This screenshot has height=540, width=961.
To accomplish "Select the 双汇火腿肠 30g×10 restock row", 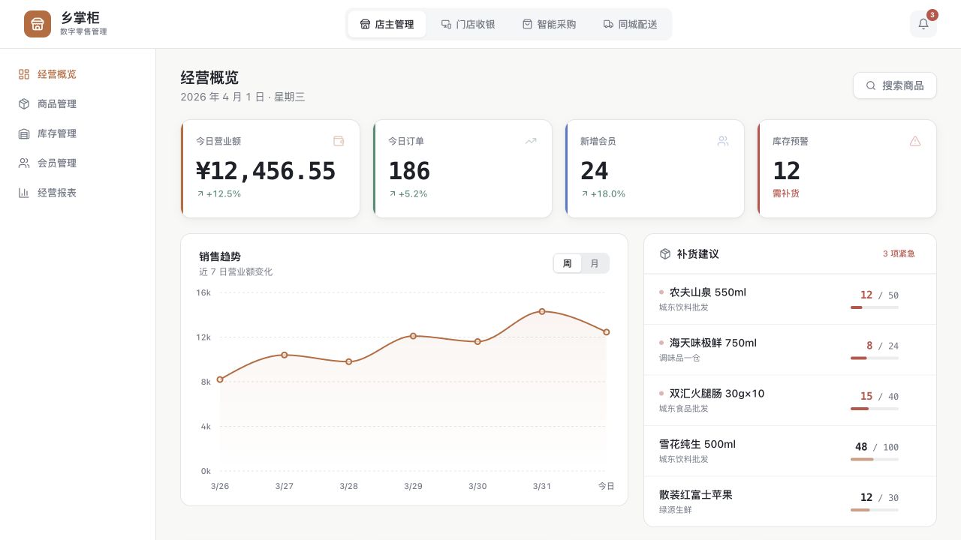I will (791, 400).
